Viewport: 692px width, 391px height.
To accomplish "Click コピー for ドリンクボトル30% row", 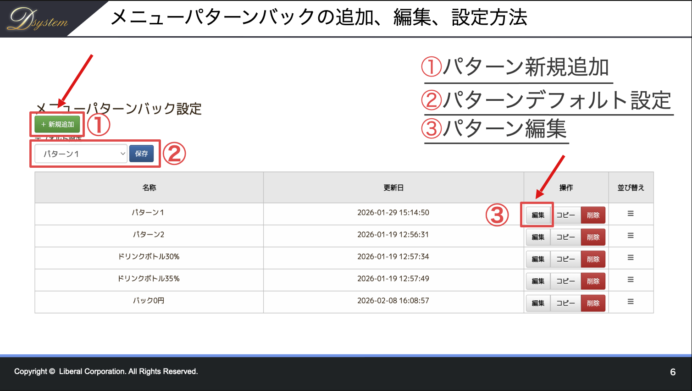I will 565,259.
